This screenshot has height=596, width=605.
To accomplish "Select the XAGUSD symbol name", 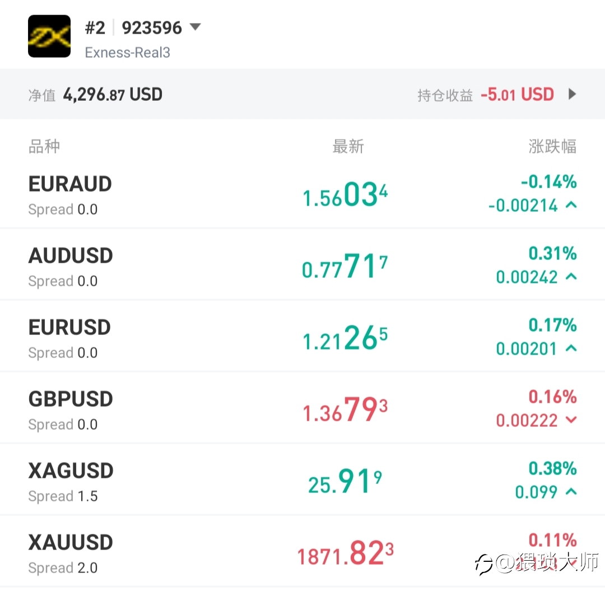I will [71, 471].
